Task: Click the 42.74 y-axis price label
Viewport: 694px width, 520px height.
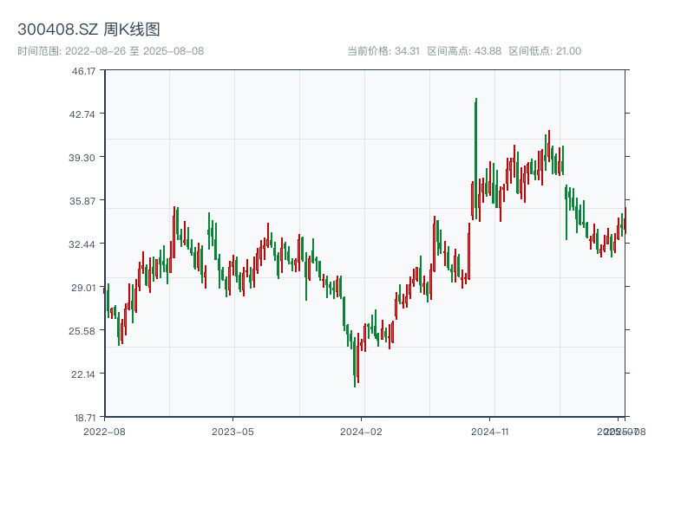Action: click(x=84, y=114)
